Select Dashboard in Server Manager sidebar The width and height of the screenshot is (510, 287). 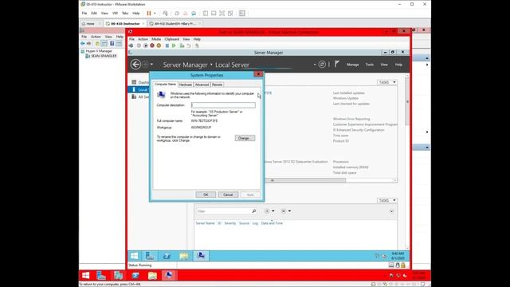tap(140, 82)
